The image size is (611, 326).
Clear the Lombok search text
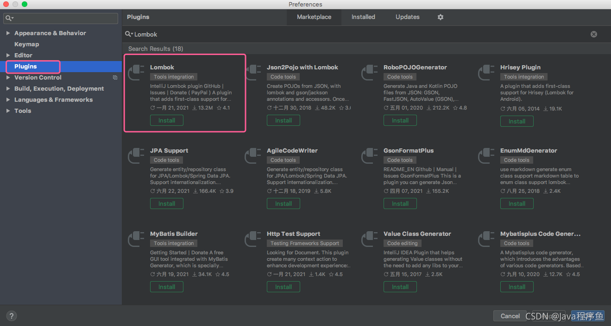pyautogui.click(x=594, y=34)
